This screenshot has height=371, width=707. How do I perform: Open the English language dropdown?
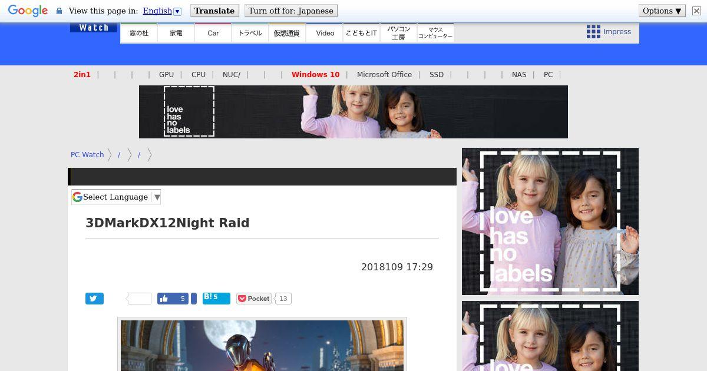tap(162, 11)
